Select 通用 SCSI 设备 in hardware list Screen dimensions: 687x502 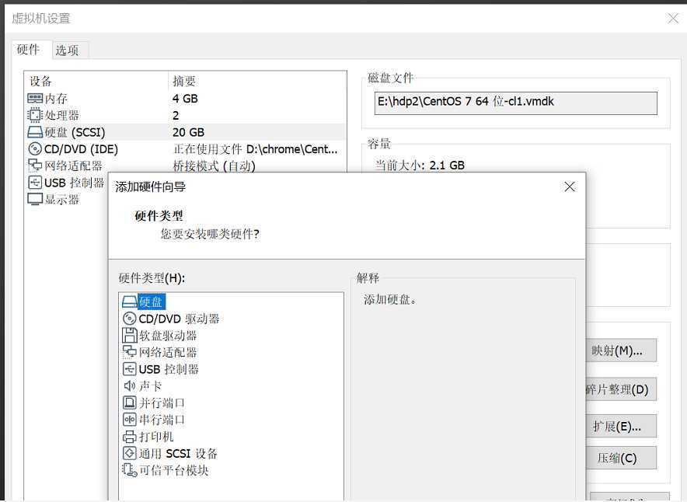click(x=178, y=453)
